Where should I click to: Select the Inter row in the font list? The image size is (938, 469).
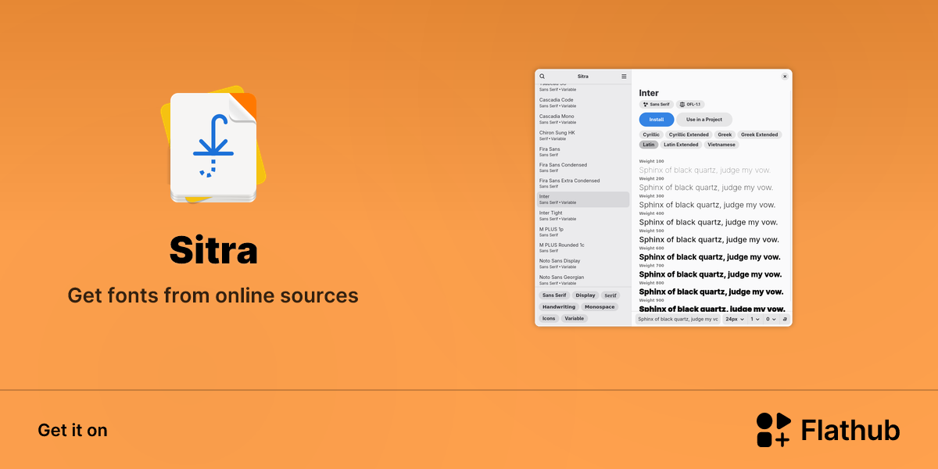583,199
